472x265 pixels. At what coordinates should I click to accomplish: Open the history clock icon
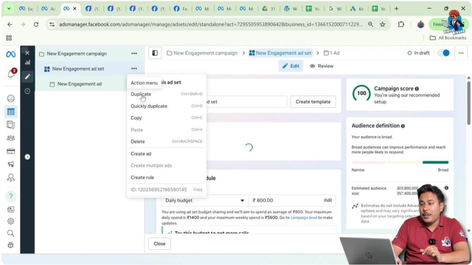click(x=27, y=91)
